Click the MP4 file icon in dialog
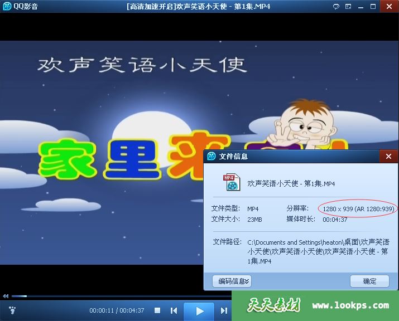Viewport: 399px width, 321px height. [231, 182]
